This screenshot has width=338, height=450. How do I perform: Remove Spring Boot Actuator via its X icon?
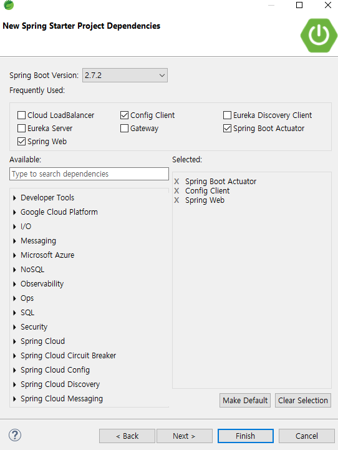pos(176,182)
